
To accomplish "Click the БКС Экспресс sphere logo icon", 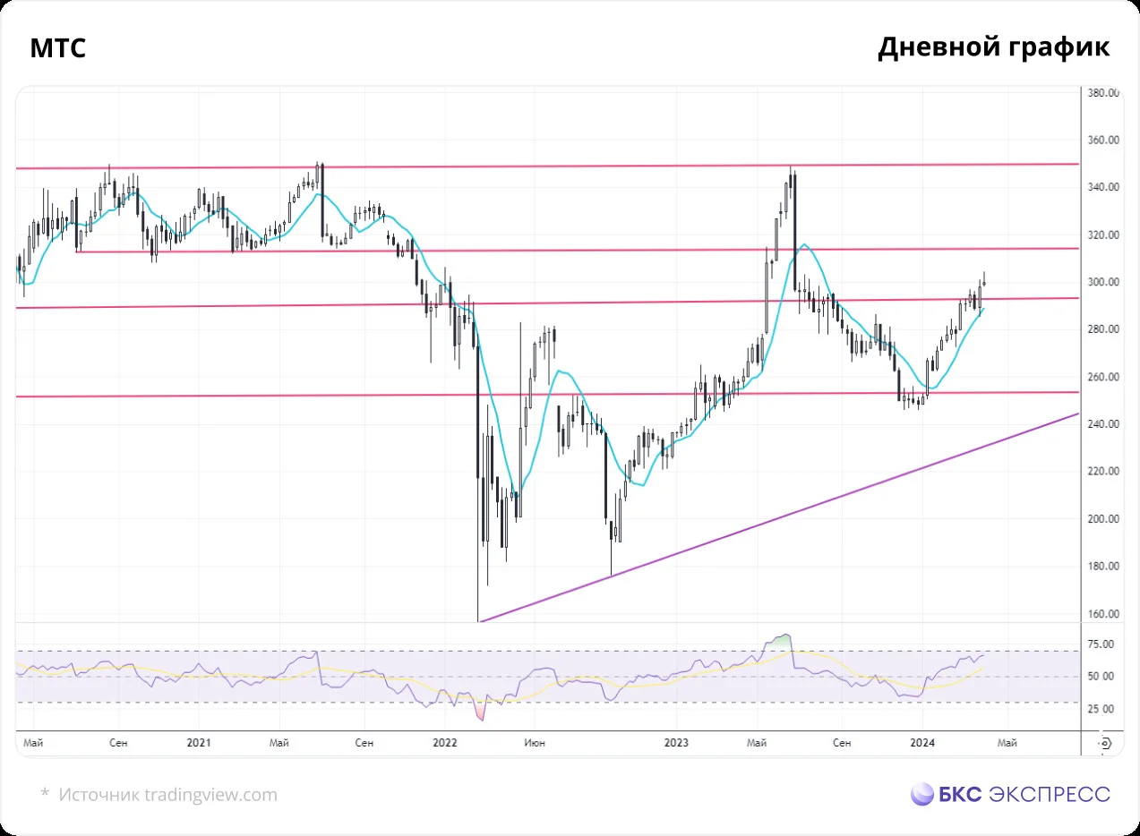I will coord(922,794).
